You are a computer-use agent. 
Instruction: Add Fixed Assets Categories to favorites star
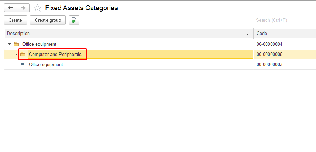coord(37,8)
